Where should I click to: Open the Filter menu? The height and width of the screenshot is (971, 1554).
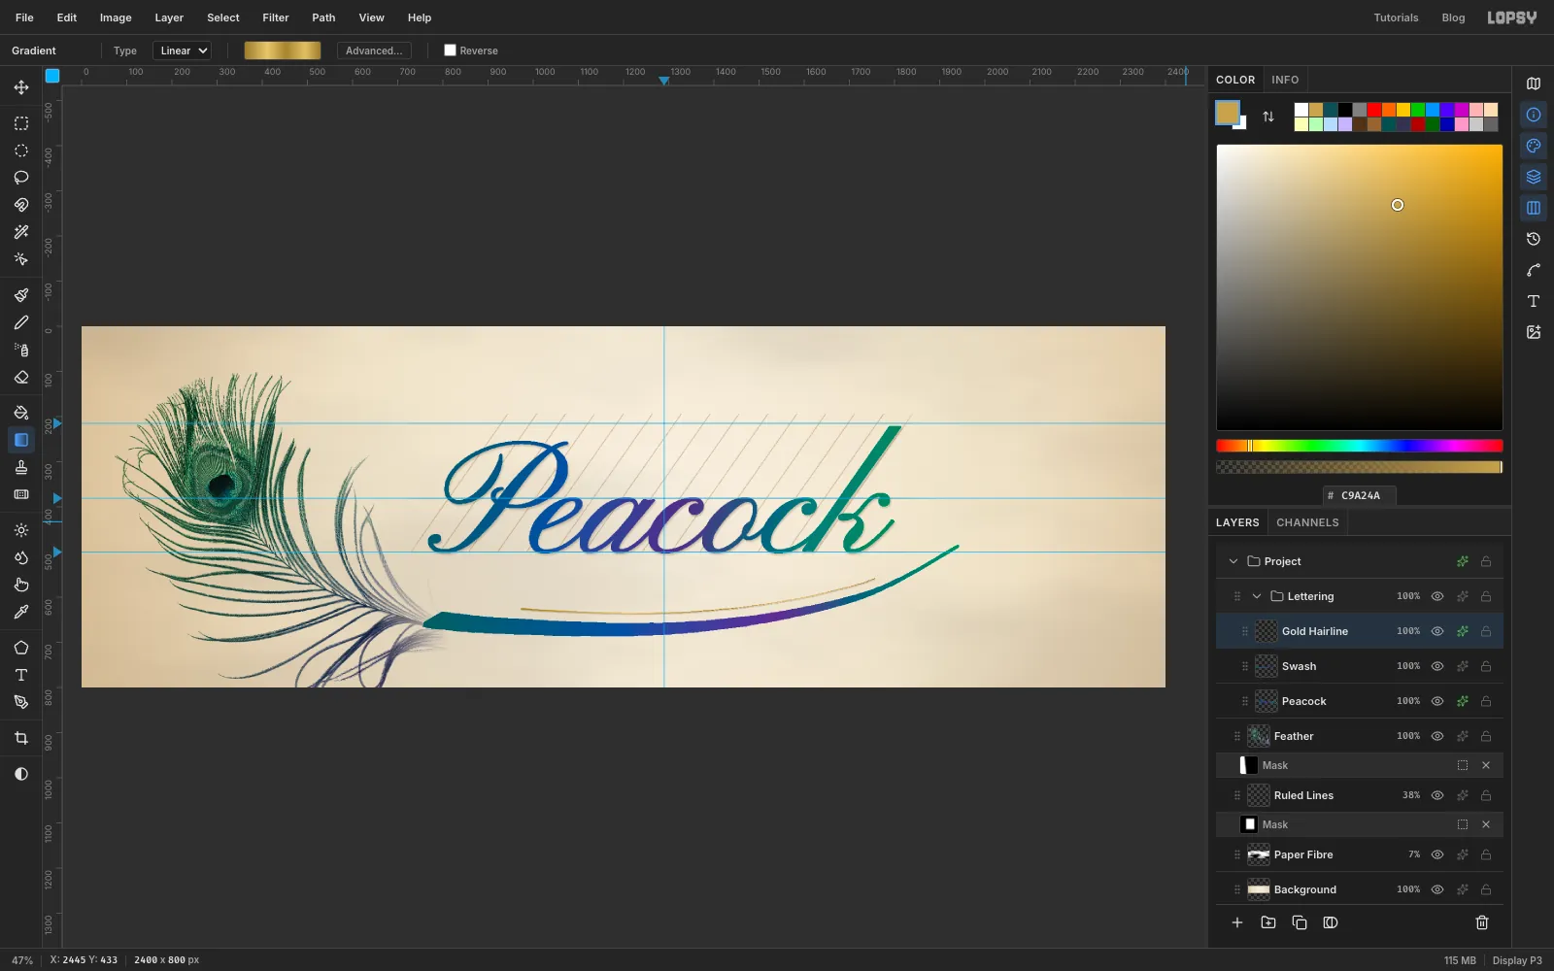click(x=276, y=17)
